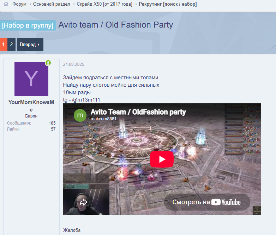The width and height of the screenshot is (276, 235).
Task: Open YourMomKnowsMe purple Y avatar
Action: [x=31, y=79]
